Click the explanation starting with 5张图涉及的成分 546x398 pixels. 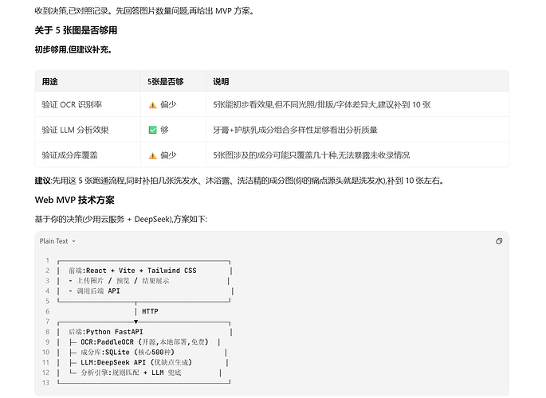(x=312, y=155)
